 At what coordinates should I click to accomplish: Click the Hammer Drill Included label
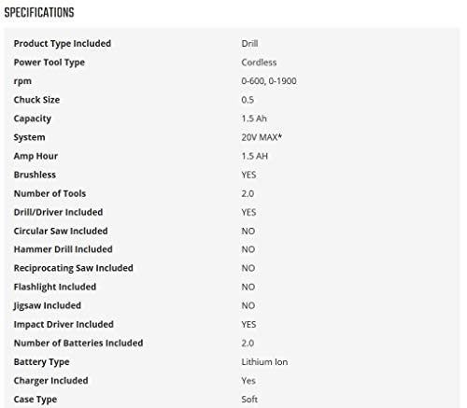tap(64, 249)
